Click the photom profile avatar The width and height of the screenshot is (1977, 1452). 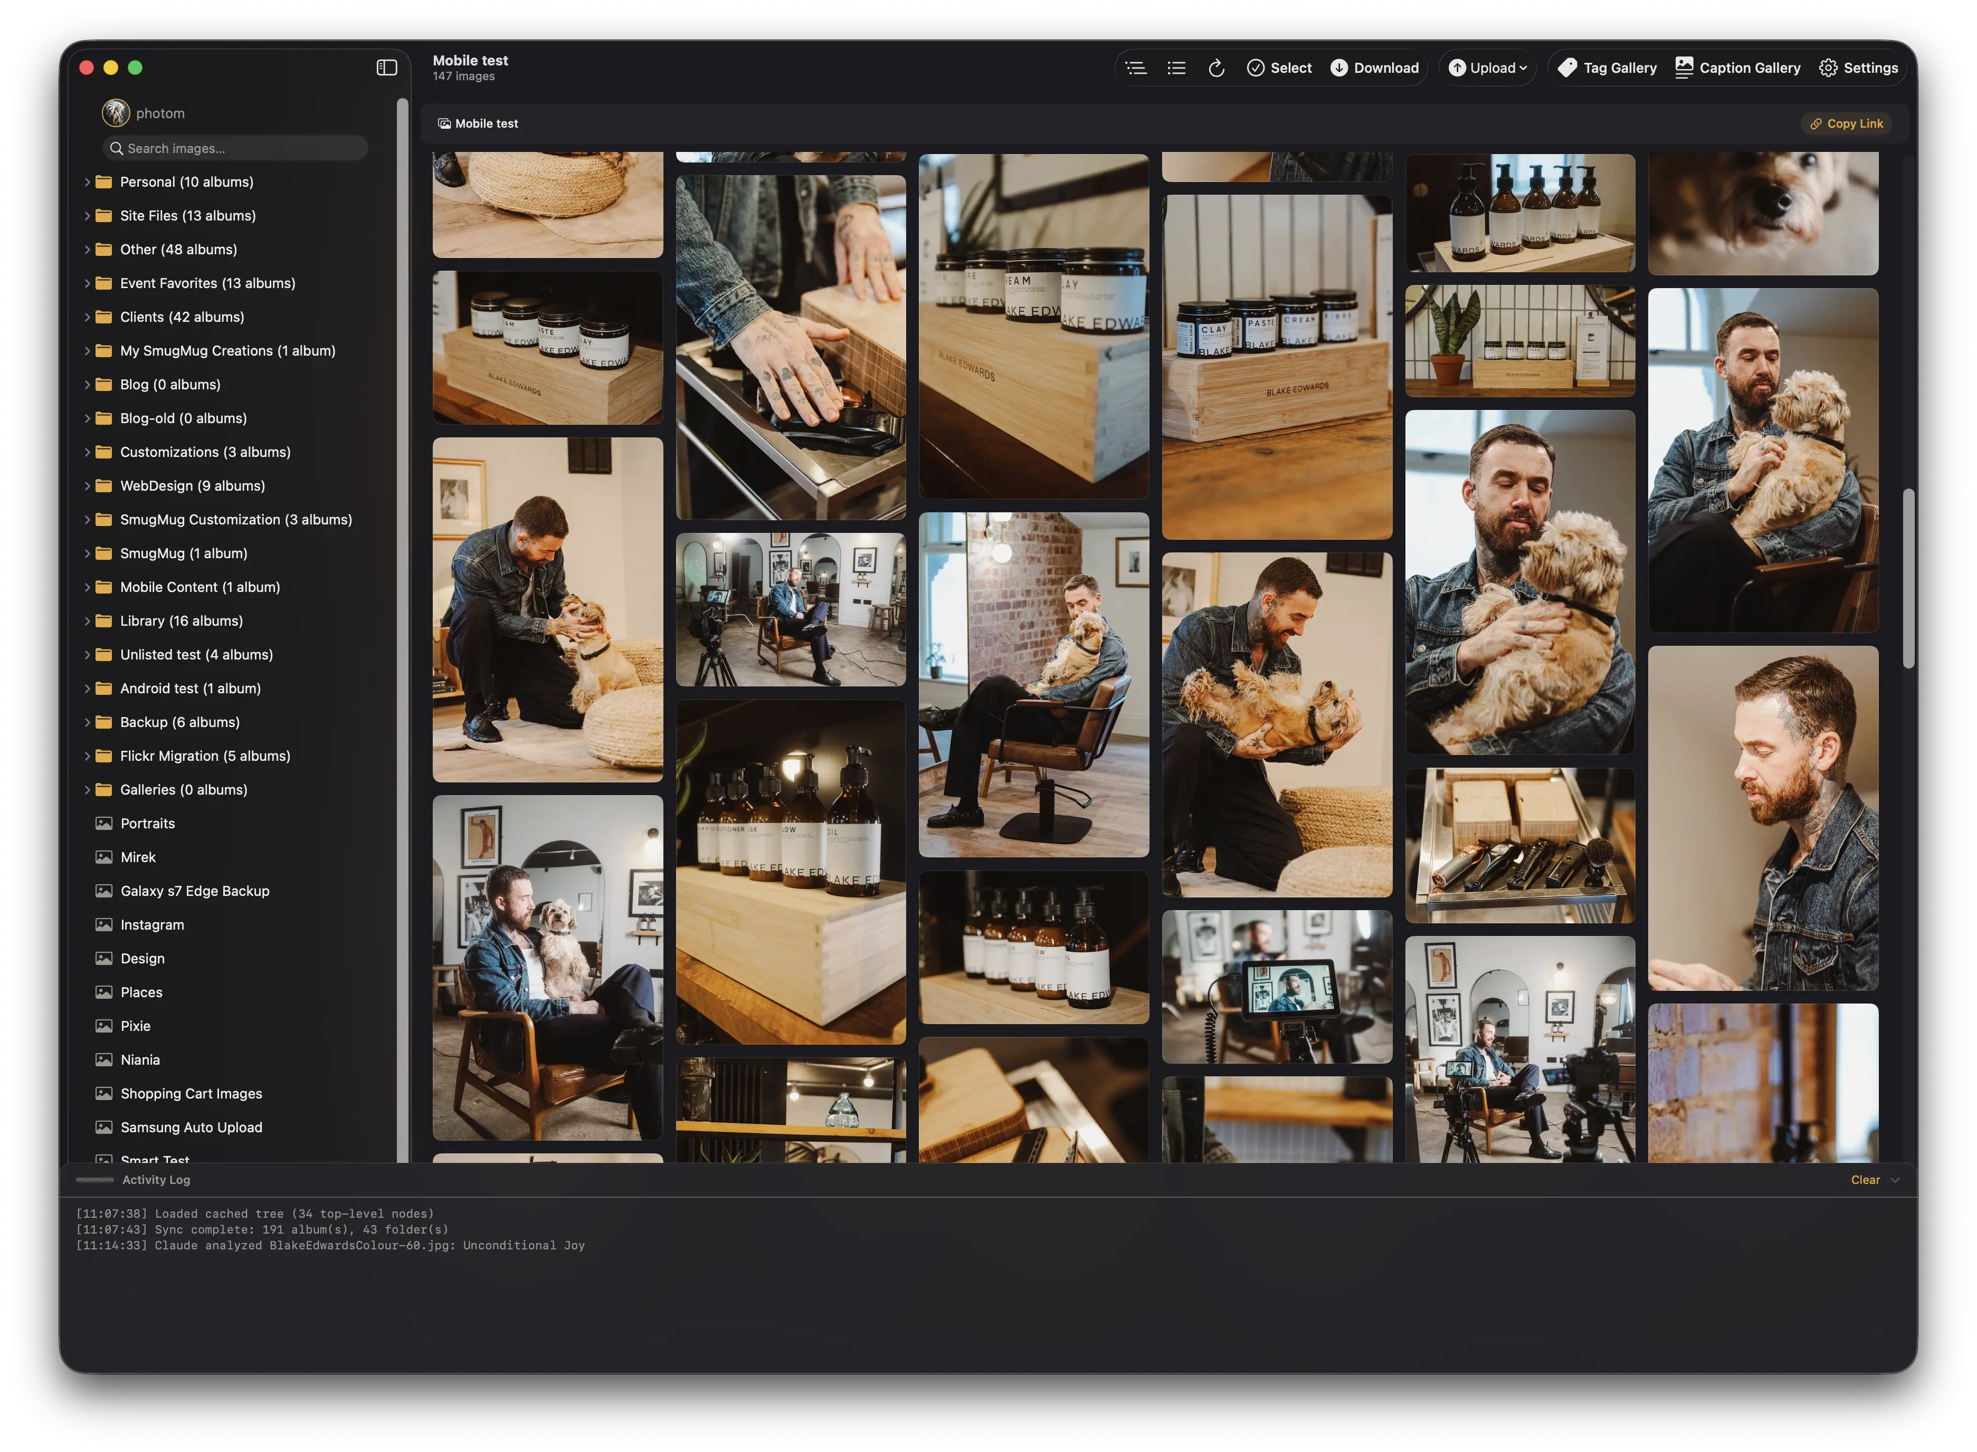coord(115,112)
